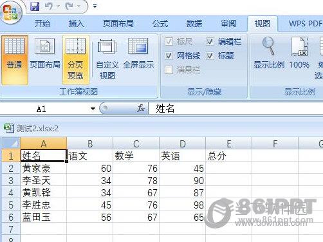Open quick access toolbar customize dropdown
This screenshot has height=242, width=323.
coord(95,6)
